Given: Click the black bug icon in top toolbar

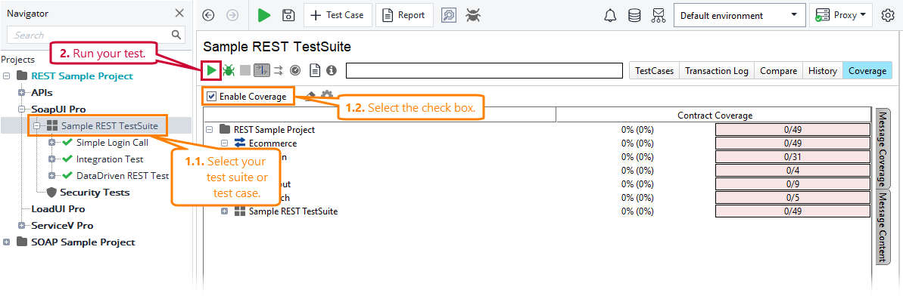Looking at the screenshot, I should click(473, 16).
